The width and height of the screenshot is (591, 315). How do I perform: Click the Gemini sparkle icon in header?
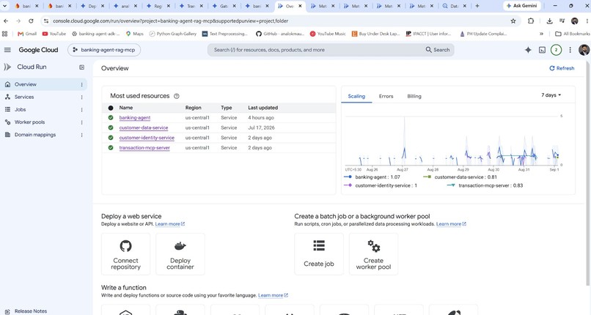(x=528, y=50)
